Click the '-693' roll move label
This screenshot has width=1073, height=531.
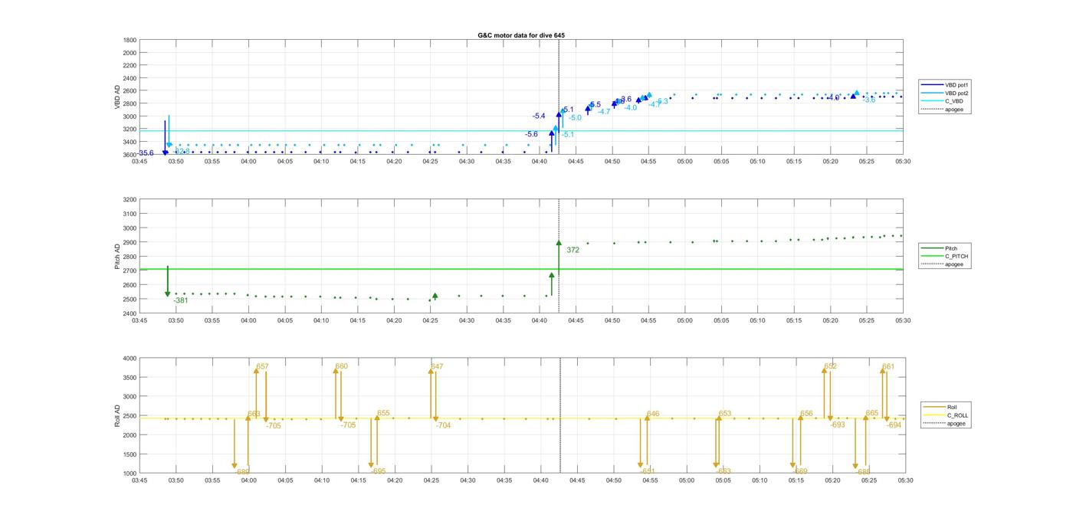[837, 424]
